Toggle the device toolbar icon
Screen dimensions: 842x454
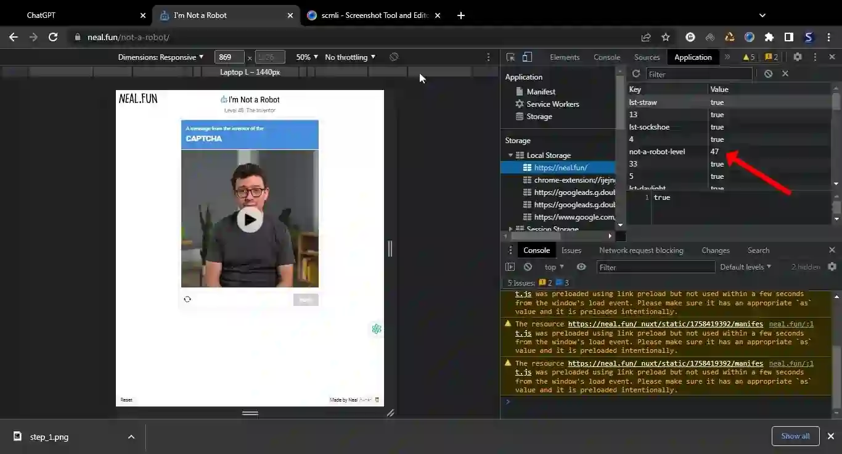(527, 57)
